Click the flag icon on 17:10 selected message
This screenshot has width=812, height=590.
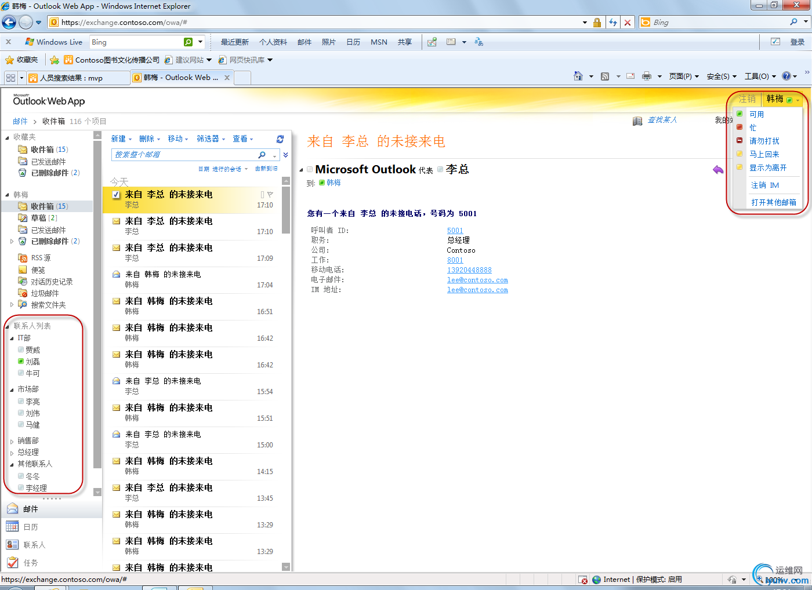click(x=270, y=194)
